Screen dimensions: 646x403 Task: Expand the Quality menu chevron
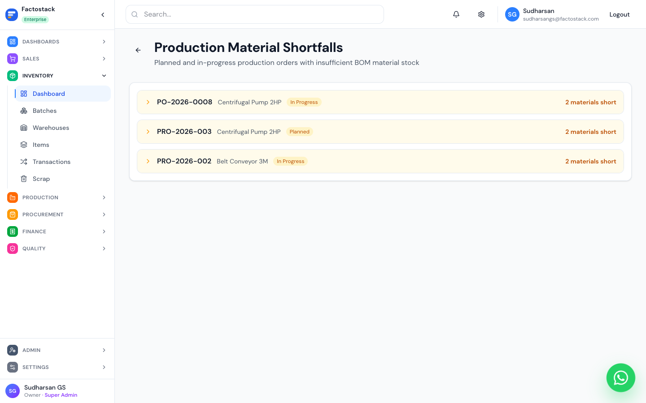pos(104,249)
